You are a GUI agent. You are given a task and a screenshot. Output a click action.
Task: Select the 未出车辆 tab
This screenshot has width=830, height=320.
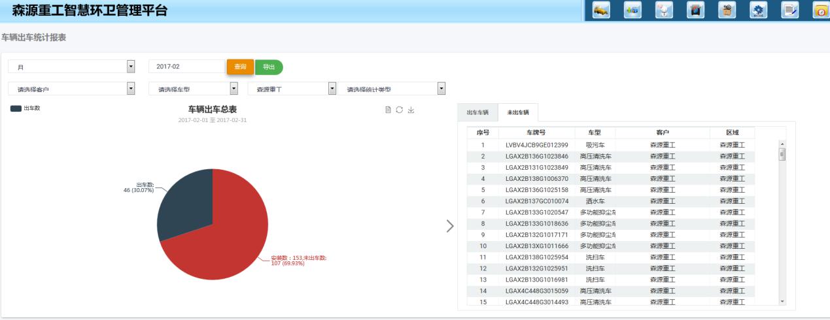coord(517,113)
